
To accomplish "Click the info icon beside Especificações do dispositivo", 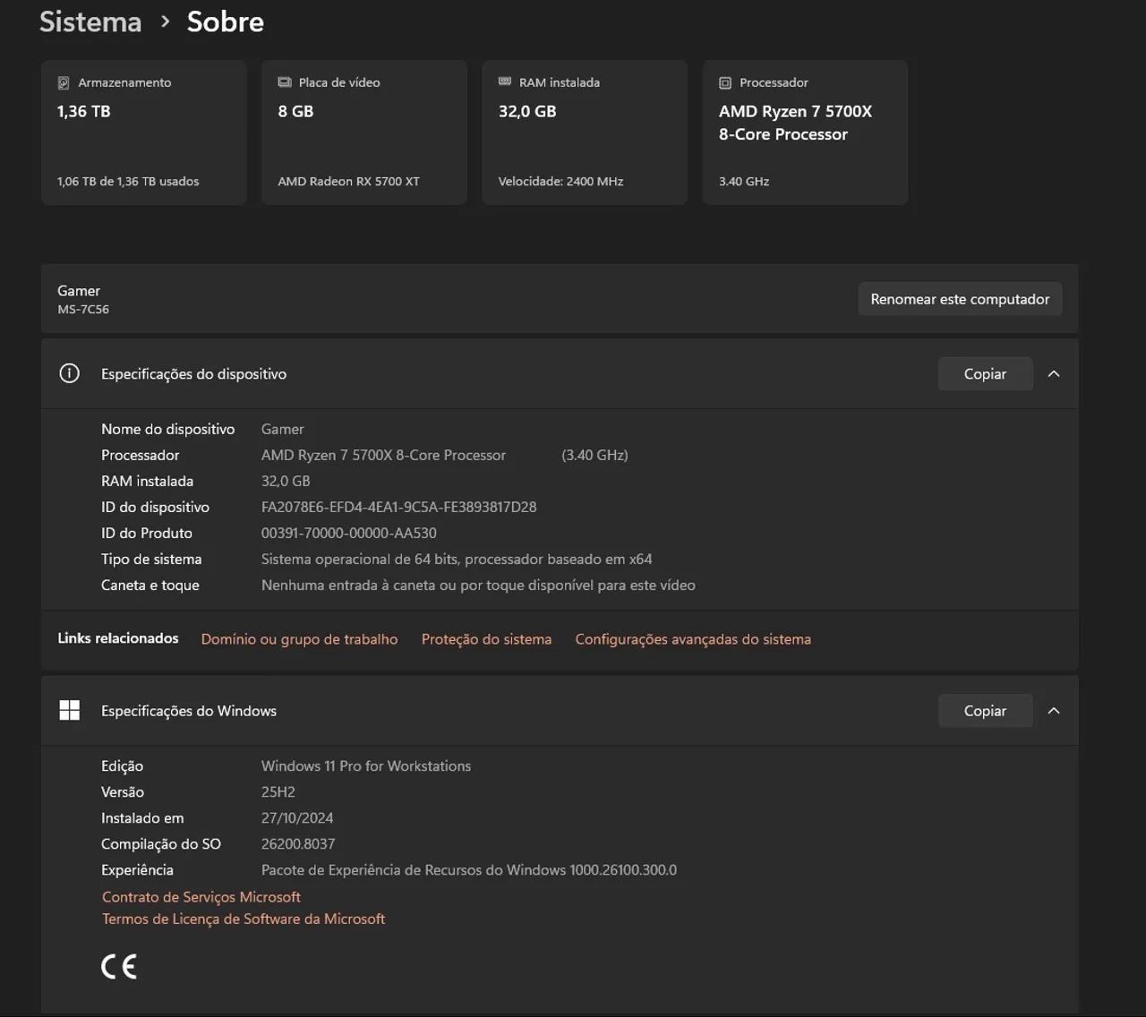I will pyautogui.click(x=69, y=373).
